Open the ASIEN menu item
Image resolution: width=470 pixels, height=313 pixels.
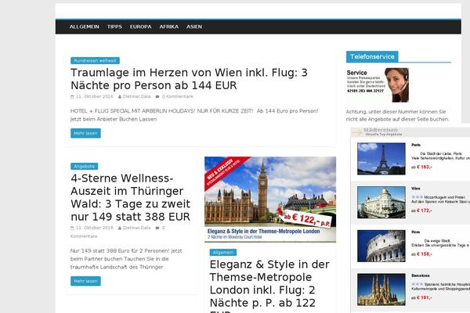[x=194, y=27]
